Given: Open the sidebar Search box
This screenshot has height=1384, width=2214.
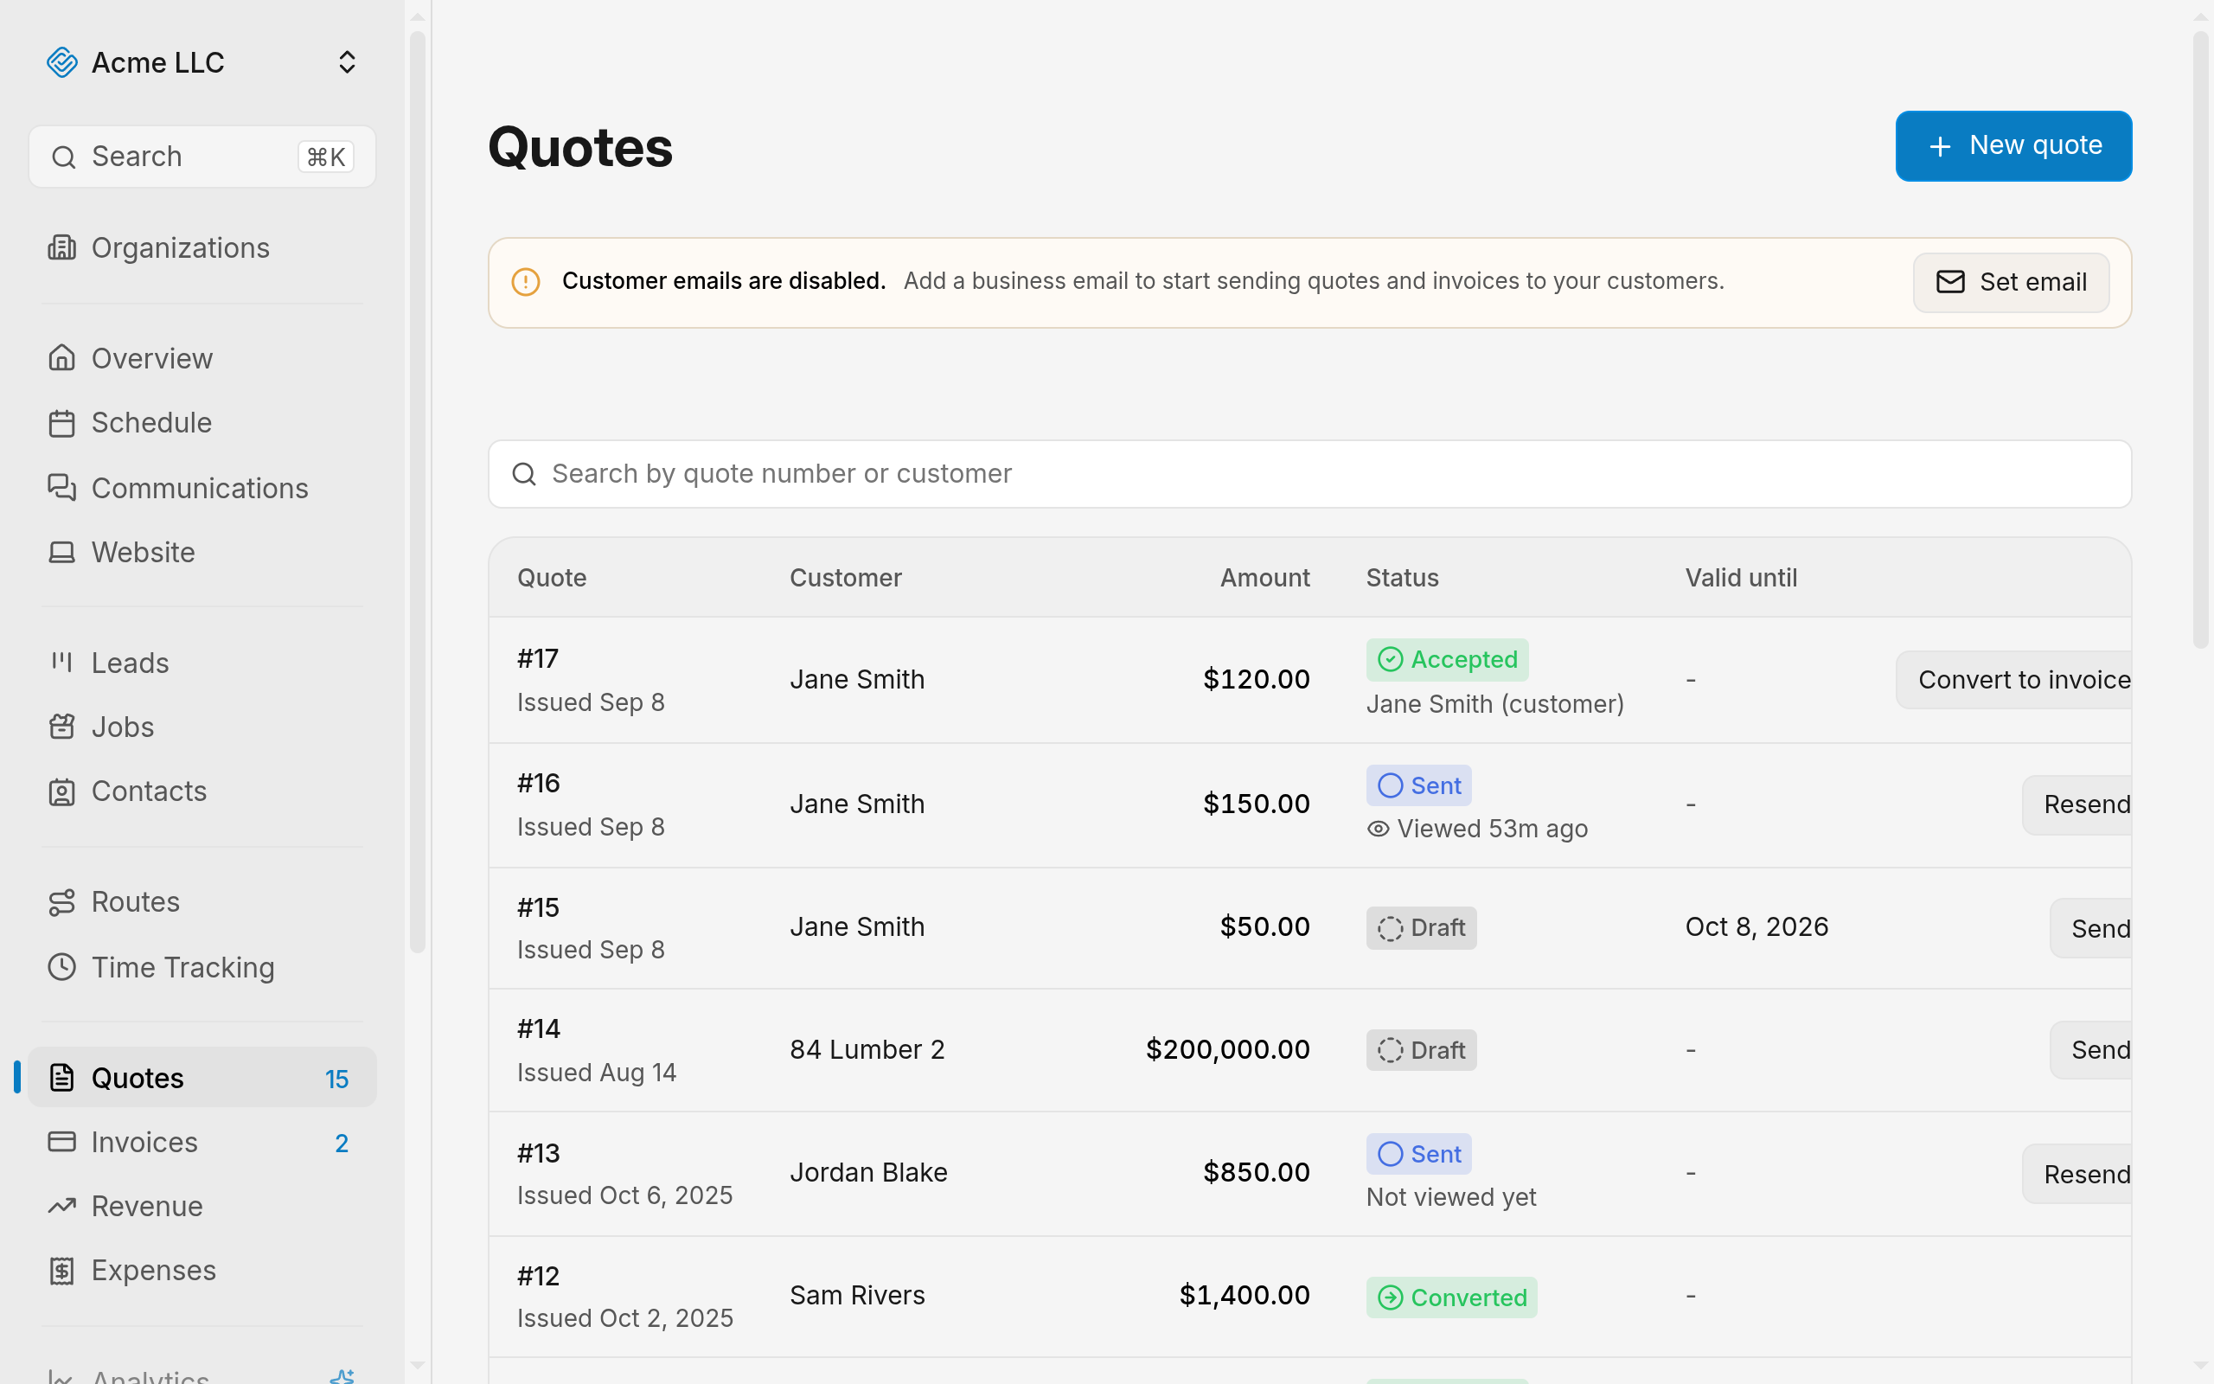Looking at the screenshot, I should point(202,157).
